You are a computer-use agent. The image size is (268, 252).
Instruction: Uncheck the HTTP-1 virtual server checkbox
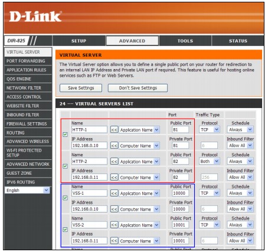(x=65, y=135)
